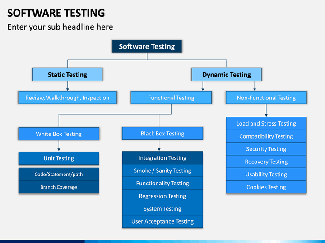325x243 pixels.
Task: Click the Dynamic Testing box
Action: click(x=227, y=74)
